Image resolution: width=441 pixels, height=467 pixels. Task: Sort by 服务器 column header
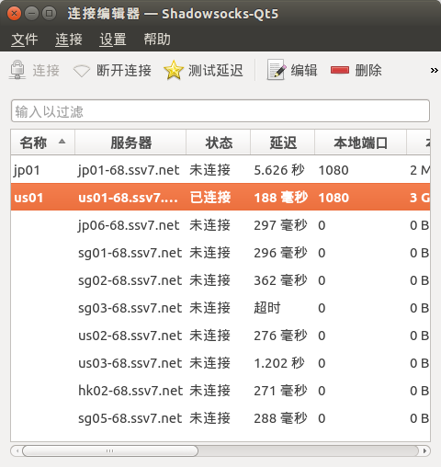click(130, 142)
